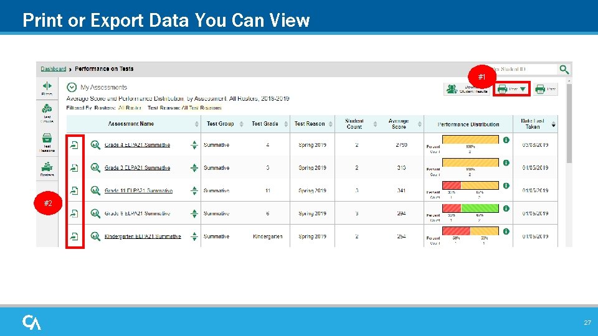Screen dimensions: 598x336
Task: Click the Grade 4 row's performance distribution bar
Action: click(471, 139)
